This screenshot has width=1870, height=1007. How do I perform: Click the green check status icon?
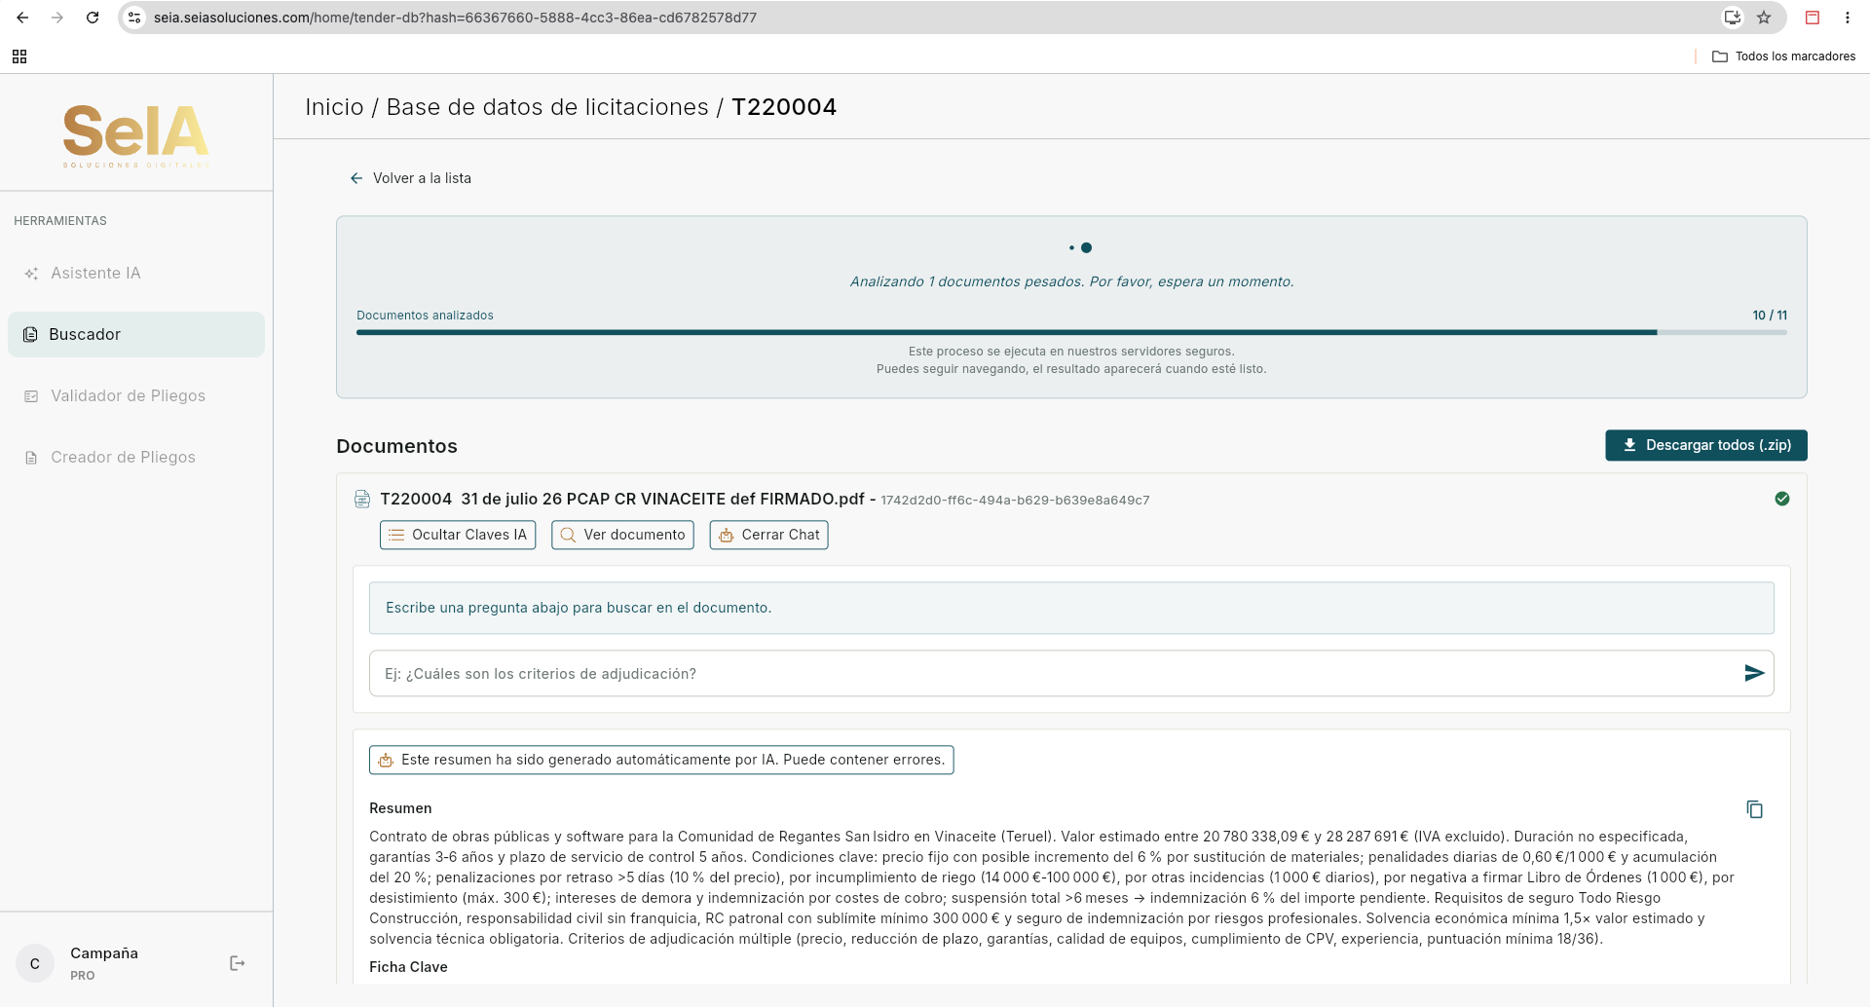pos(1781,499)
